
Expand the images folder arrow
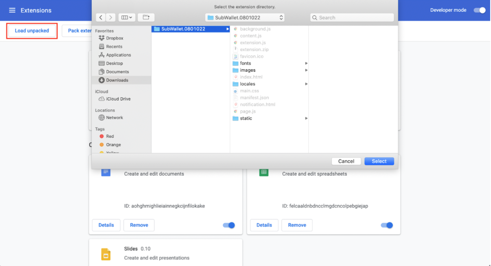[x=306, y=70]
